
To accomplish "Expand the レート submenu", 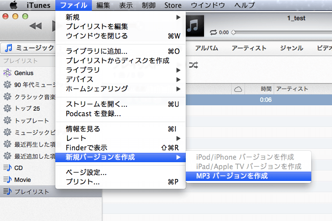I will coord(121,138).
